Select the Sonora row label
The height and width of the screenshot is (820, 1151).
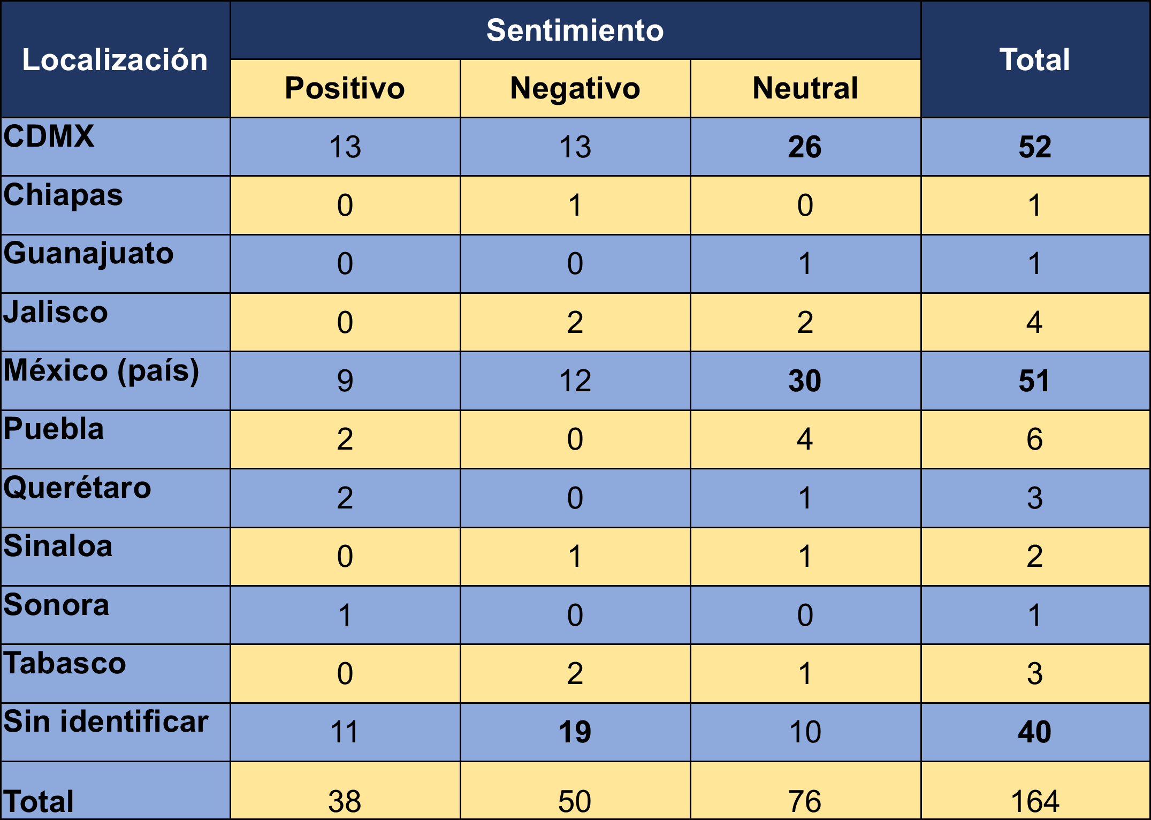tap(56, 605)
